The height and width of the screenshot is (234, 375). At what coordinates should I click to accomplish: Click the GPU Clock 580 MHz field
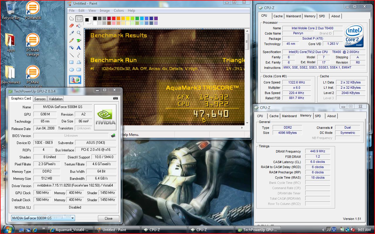42,193
